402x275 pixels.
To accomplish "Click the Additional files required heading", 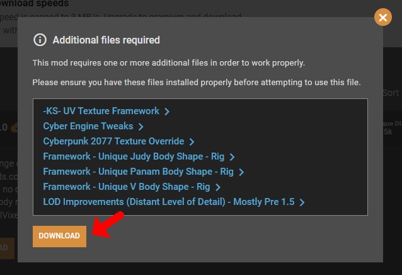I will 106,40.
